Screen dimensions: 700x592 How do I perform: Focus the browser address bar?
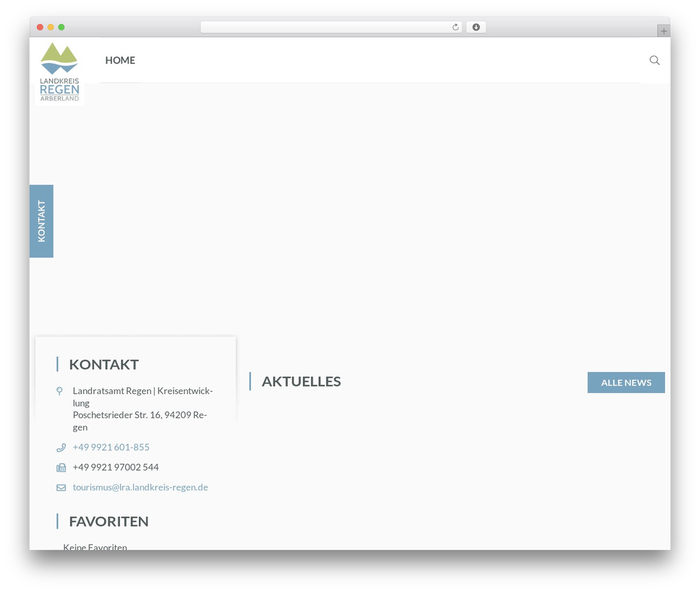pos(331,27)
